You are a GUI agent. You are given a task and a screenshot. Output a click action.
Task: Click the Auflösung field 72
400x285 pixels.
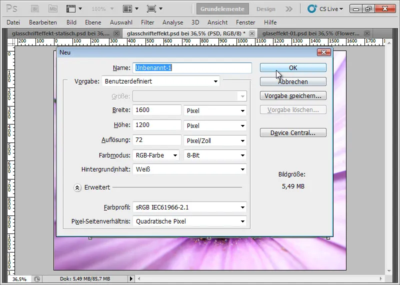[157, 140]
